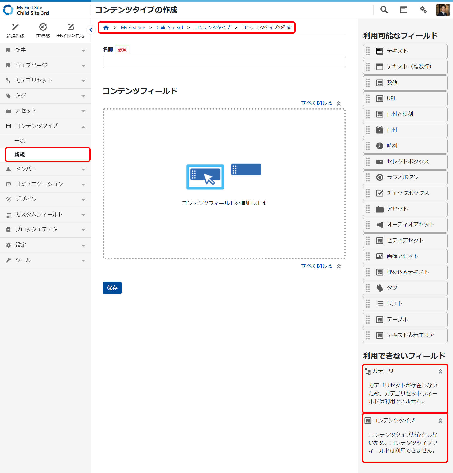This screenshot has height=473, width=453.
Task: Select the 新規 submenu item
Action: [x=20, y=155]
